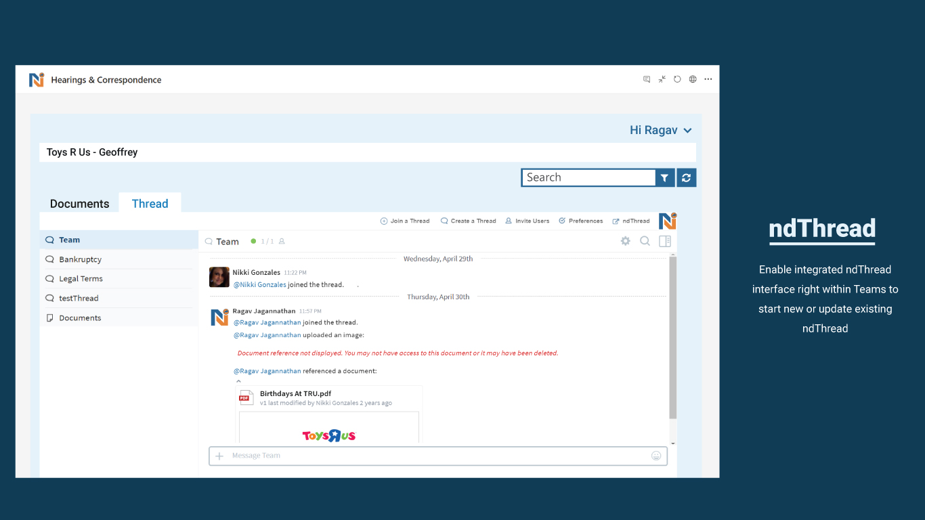925x520 pixels.
Task: Click the Message Team input box
Action: click(438, 456)
